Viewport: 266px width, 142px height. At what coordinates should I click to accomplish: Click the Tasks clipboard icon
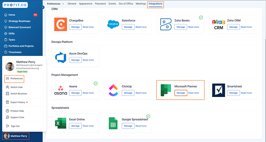(6, 40)
